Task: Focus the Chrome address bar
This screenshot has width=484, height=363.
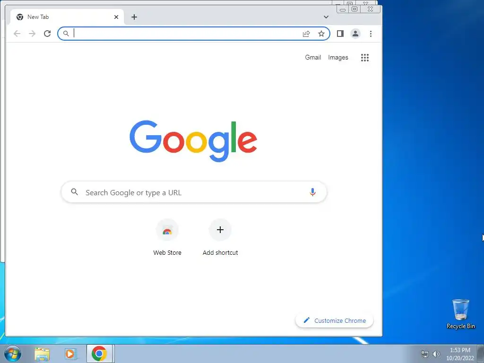Action: click(x=193, y=34)
